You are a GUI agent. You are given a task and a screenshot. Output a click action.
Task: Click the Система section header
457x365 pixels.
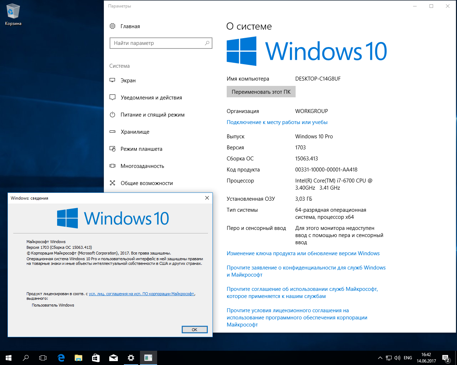click(119, 66)
